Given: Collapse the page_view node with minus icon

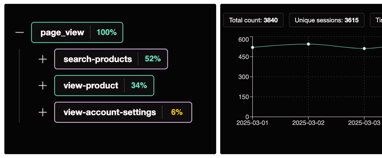Looking at the screenshot, I should pyautogui.click(x=19, y=33).
